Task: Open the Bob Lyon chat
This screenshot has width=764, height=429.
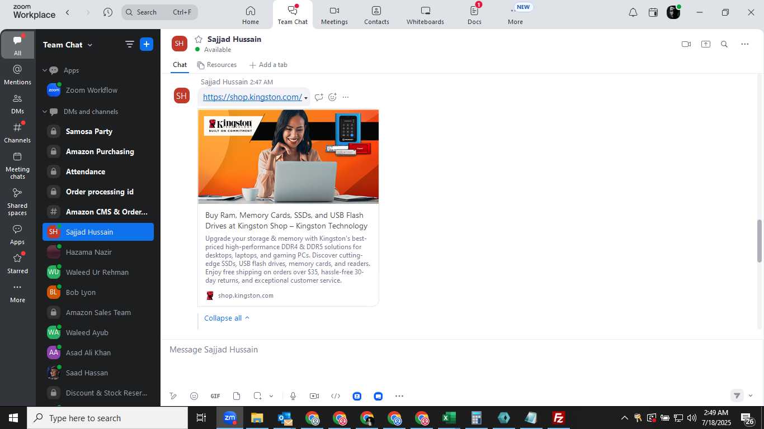Action: click(98, 292)
